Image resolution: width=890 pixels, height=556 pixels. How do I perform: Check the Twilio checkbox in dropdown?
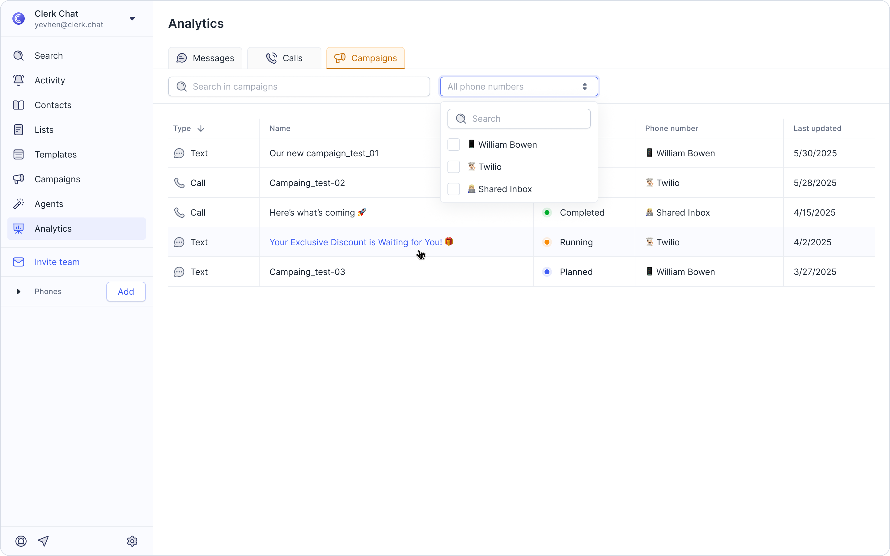[453, 167]
